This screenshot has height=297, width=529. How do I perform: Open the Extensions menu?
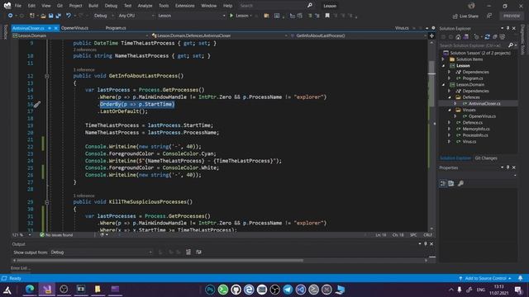click(x=185, y=6)
